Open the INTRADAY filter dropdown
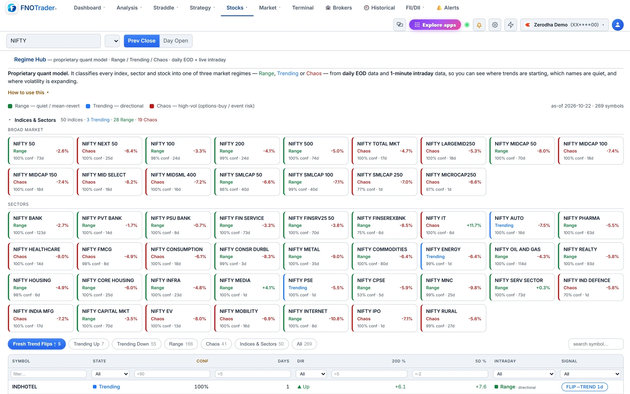 (524, 374)
